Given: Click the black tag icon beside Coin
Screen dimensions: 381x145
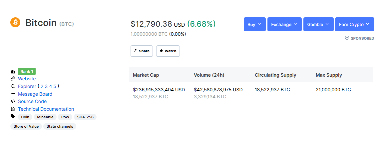Looking at the screenshot, I should [13, 116].
